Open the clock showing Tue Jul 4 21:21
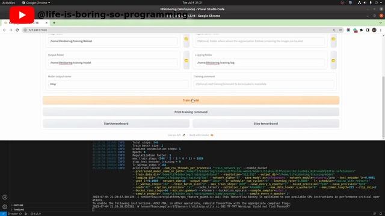385x216 pixels. pyautogui.click(x=192, y=2)
